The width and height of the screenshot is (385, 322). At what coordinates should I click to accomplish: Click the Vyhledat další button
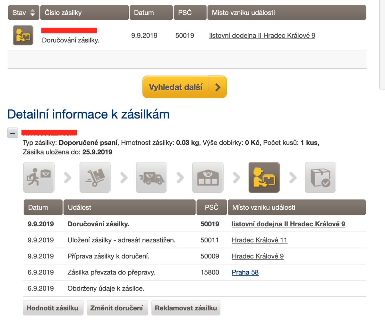pos(184,87)
